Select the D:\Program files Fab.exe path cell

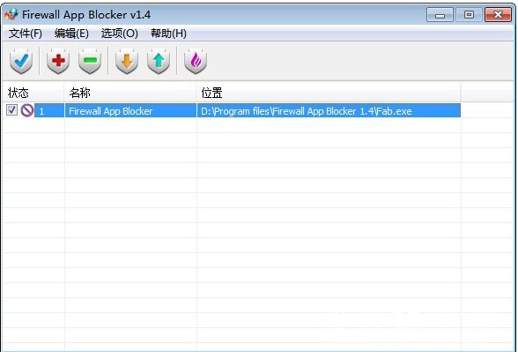click(x=329, y=111)
